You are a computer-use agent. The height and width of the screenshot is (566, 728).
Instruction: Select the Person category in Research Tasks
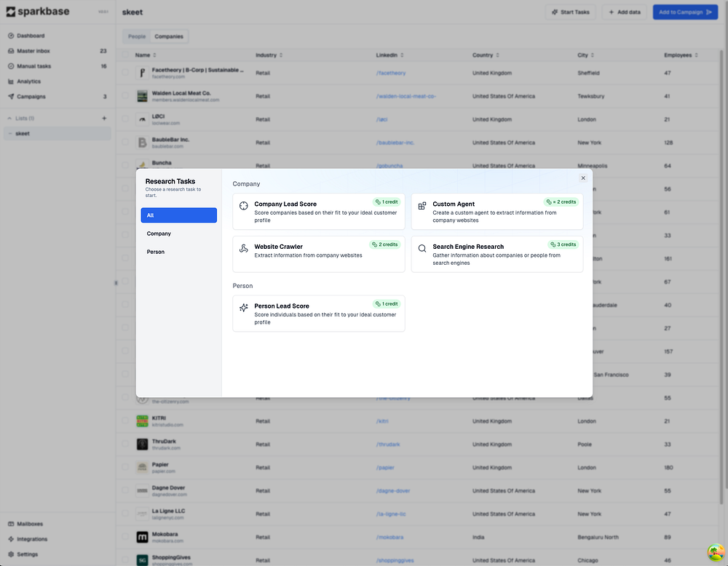pyautogui.click(x=179, y=252)
